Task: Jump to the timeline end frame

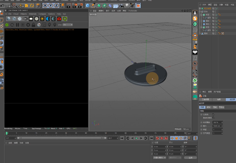Action: pyautogui.click(x=151, y=138)
